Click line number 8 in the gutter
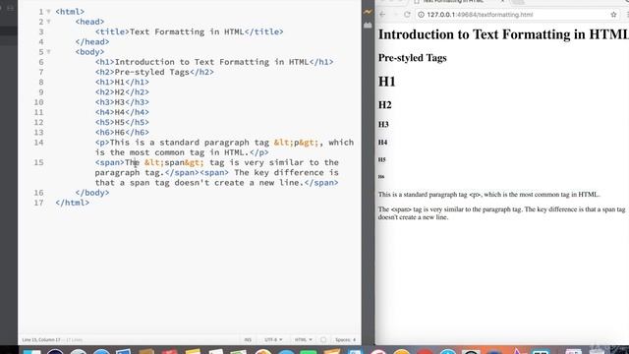The height and width of the screenshot is (354, 629). (41, 82)
